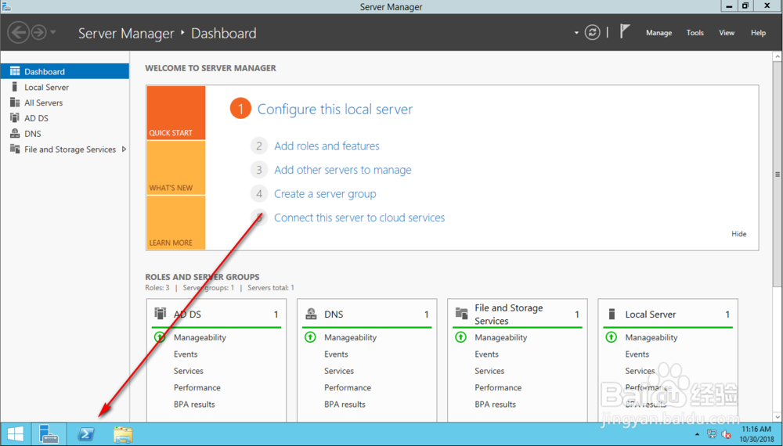Open Events under the DNS tile
This screenshot has width=783, height=446.
[x=336, y=354]
